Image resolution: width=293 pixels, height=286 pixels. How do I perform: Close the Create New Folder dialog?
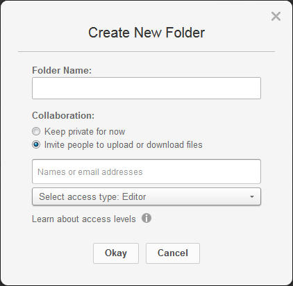pyautogui.click(x=276, y=16)
